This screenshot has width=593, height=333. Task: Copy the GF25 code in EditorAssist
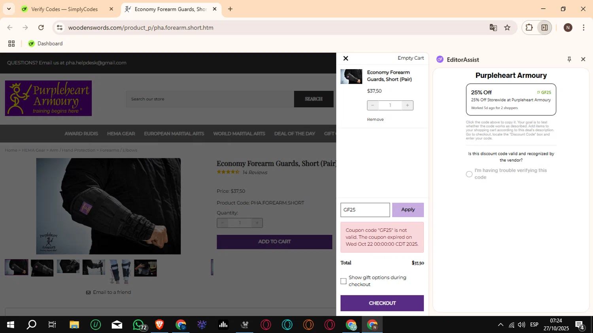(544, 92)
